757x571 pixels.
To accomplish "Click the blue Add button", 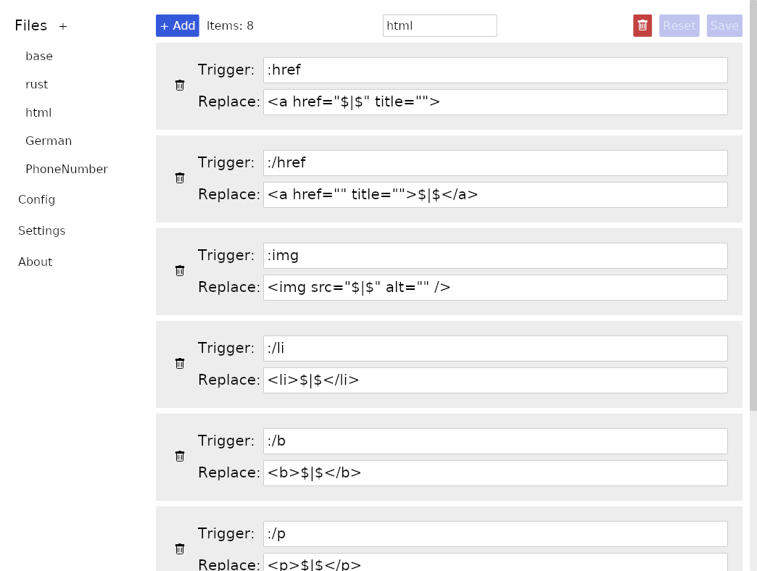I will click(x=177, y=25).
